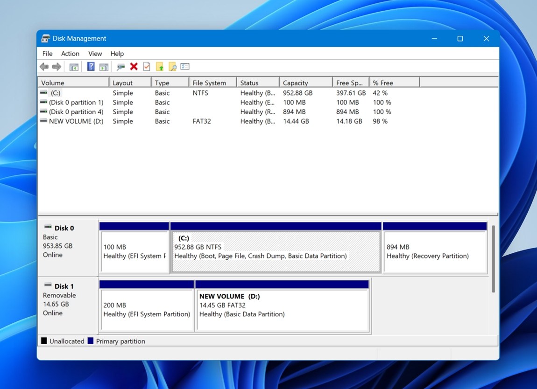Click the 14.18 GB free space cell
537x389 pixels.
click(x=349, y=121)
